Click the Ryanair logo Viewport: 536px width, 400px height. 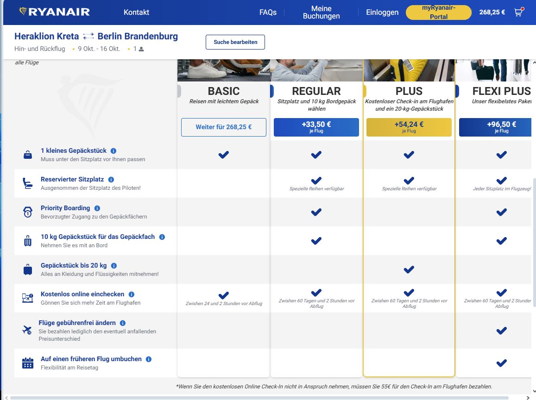pos(55,12)
